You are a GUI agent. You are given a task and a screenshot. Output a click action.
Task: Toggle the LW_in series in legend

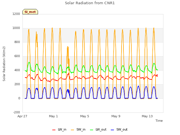(x=59, y=129)
